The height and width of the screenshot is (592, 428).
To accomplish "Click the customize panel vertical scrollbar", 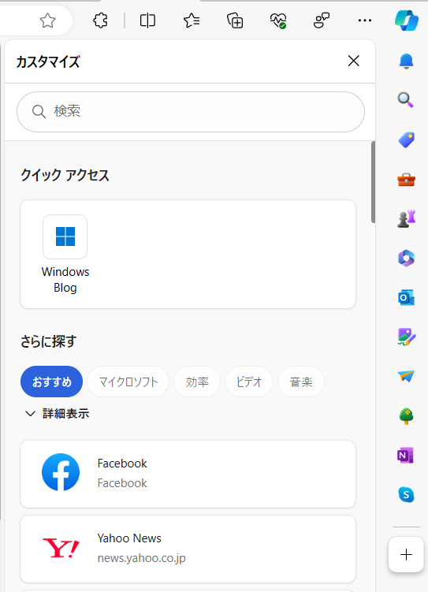I will tap(373, 182).
